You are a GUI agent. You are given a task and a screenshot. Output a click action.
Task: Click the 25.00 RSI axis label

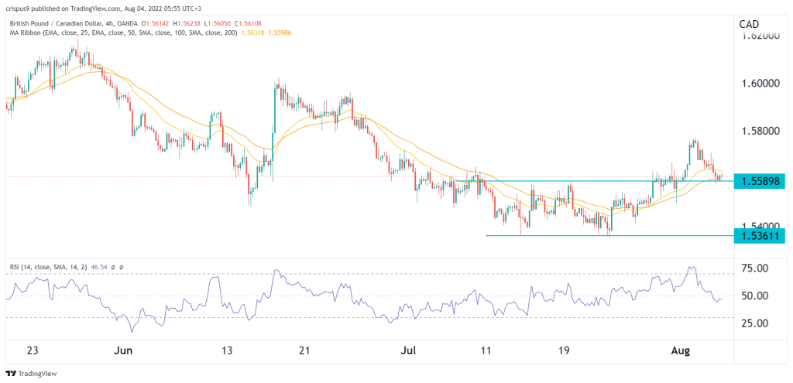coord(754,323)
